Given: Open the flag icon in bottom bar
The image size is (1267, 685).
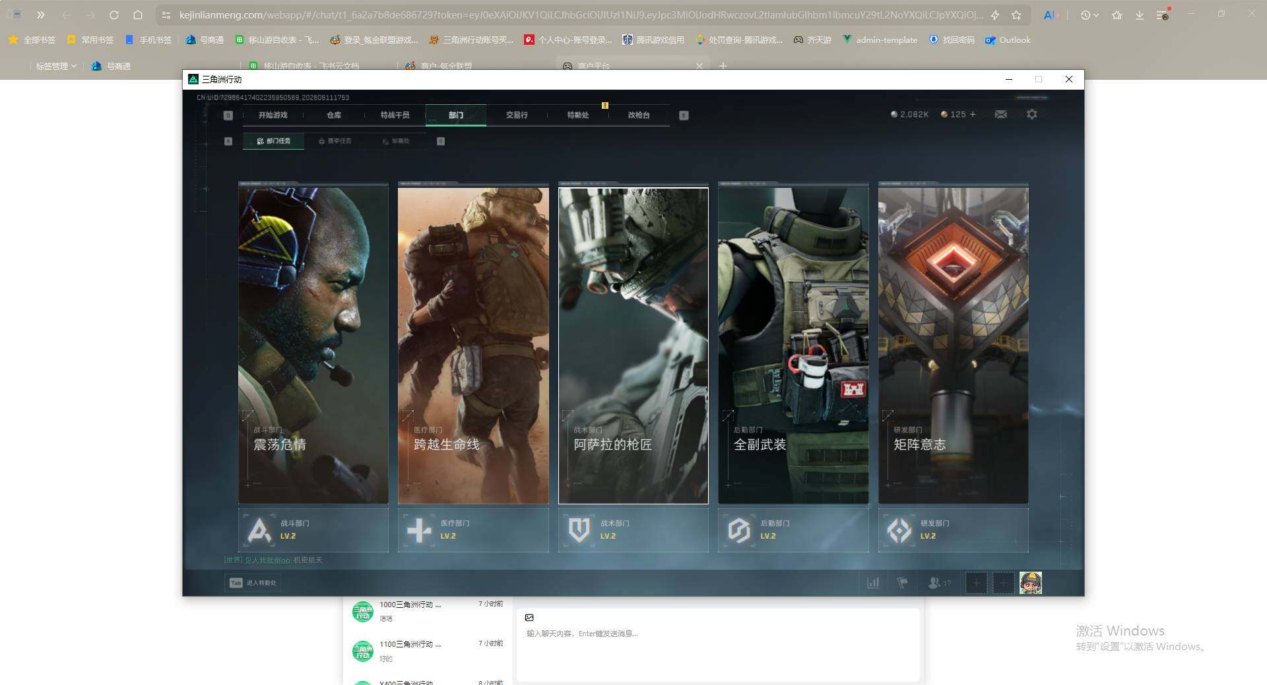Looking at the screenshot, I should click(902, 583).
